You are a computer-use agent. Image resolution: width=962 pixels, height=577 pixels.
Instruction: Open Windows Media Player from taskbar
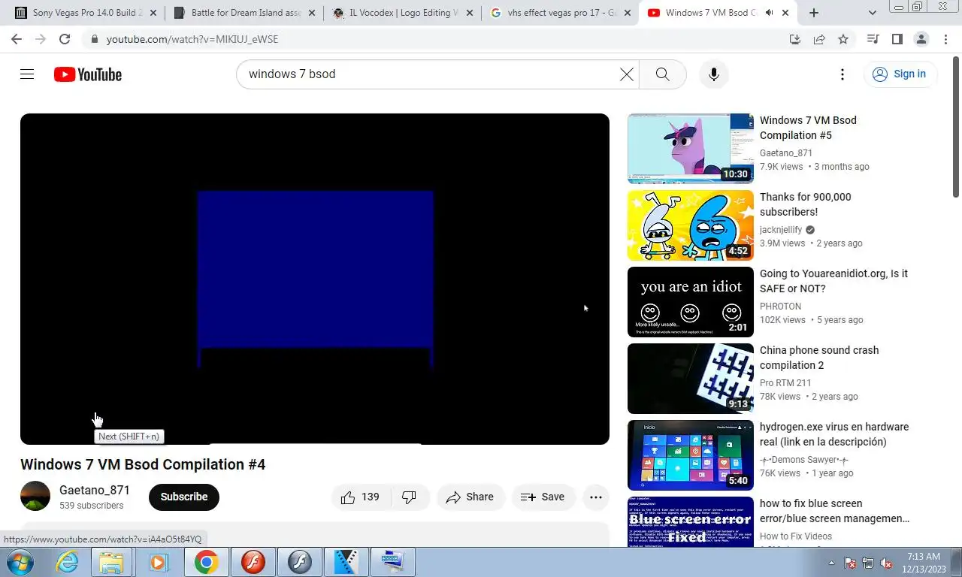pyautogui.click(x=158, y=562)
